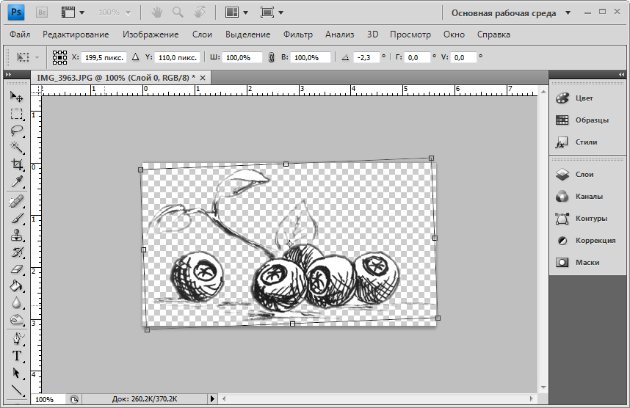Click the Y position input field
Screen dimensions: 630x408
click(177, 57)
